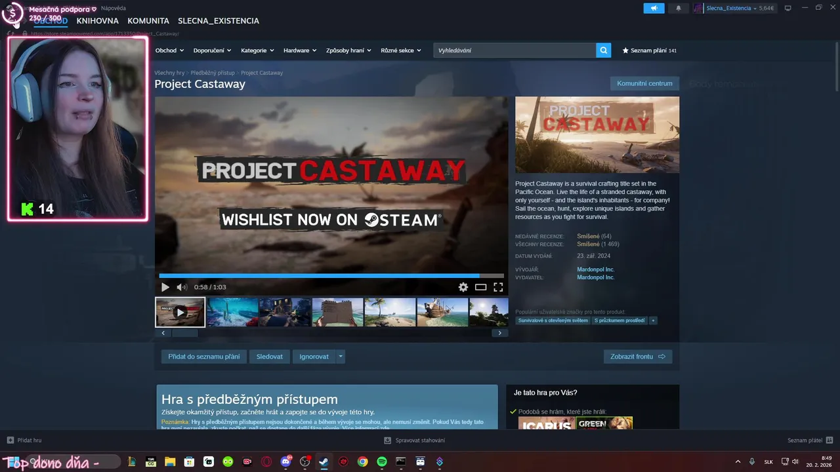Open the Nápověda menu

click(114, 9)
